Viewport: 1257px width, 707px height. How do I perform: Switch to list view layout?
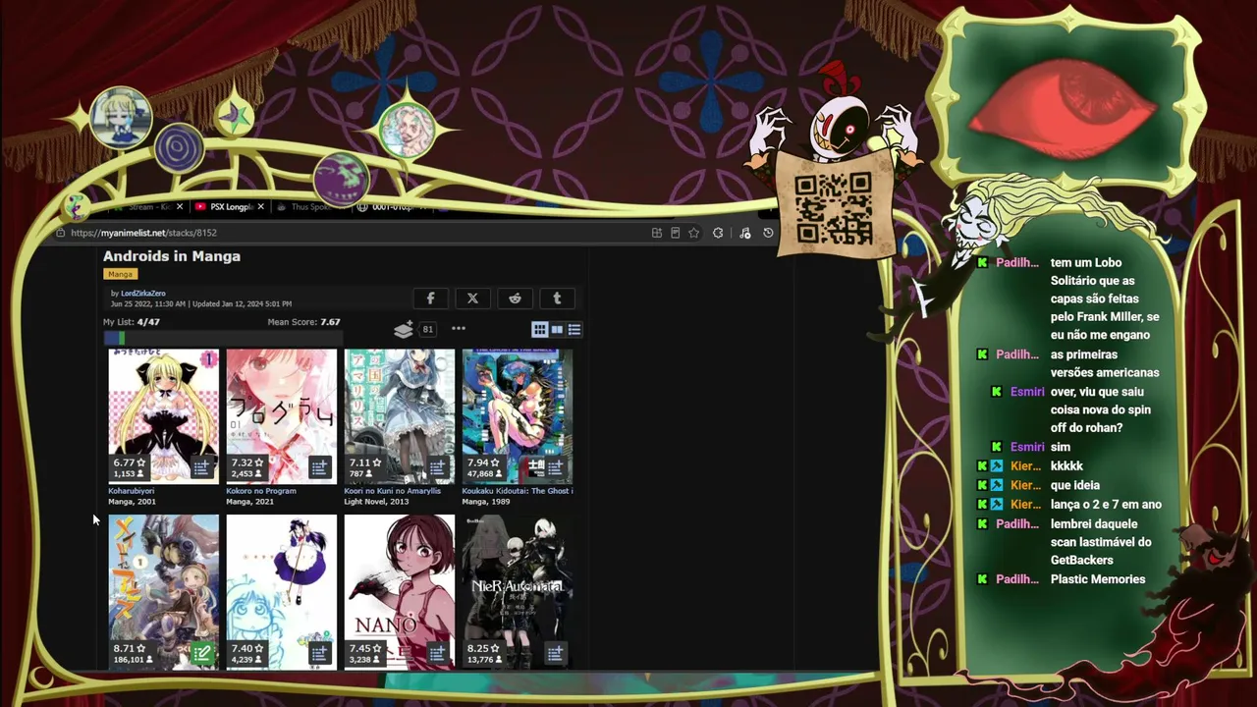tap(574, 329)
